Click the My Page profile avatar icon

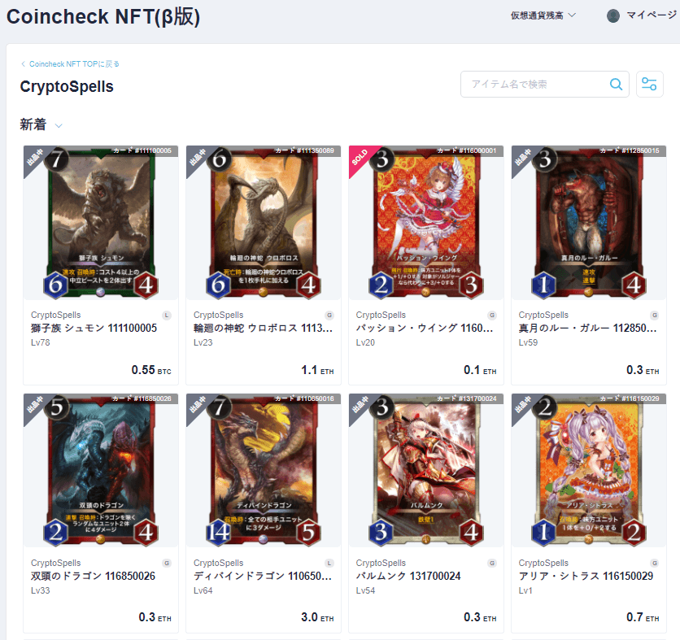pyautogui.click(x=612, y=16)
